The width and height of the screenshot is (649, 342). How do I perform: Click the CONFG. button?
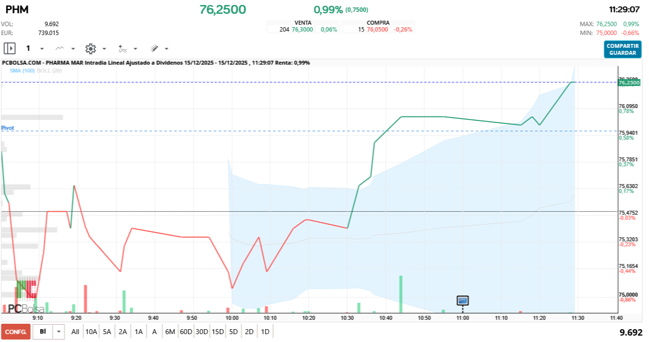pos(16,332)
